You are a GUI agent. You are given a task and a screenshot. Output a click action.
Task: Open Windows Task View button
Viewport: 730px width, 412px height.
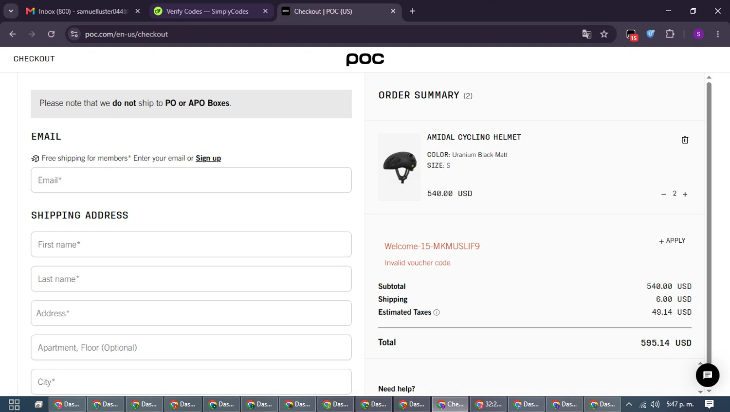[x=14, y=404]
